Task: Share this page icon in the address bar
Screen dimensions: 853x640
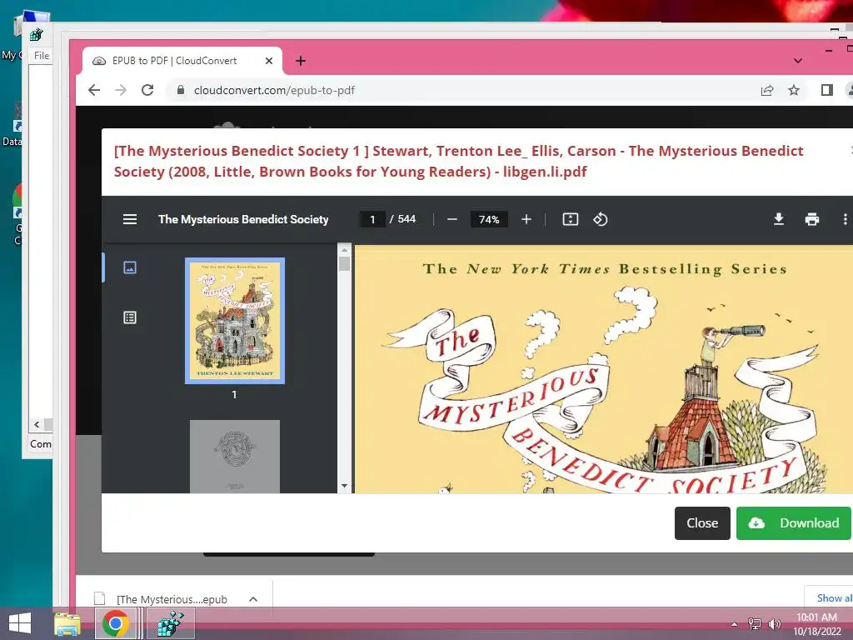Action: point(767,90)
